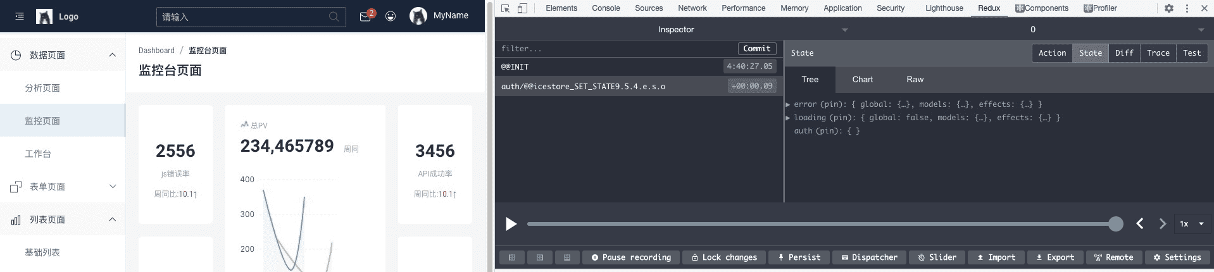Image resolution: width=1214 pixels, height=272 pixels.
Task: Open the 1x playback speed dropdown
Action: coord(1192,224)
